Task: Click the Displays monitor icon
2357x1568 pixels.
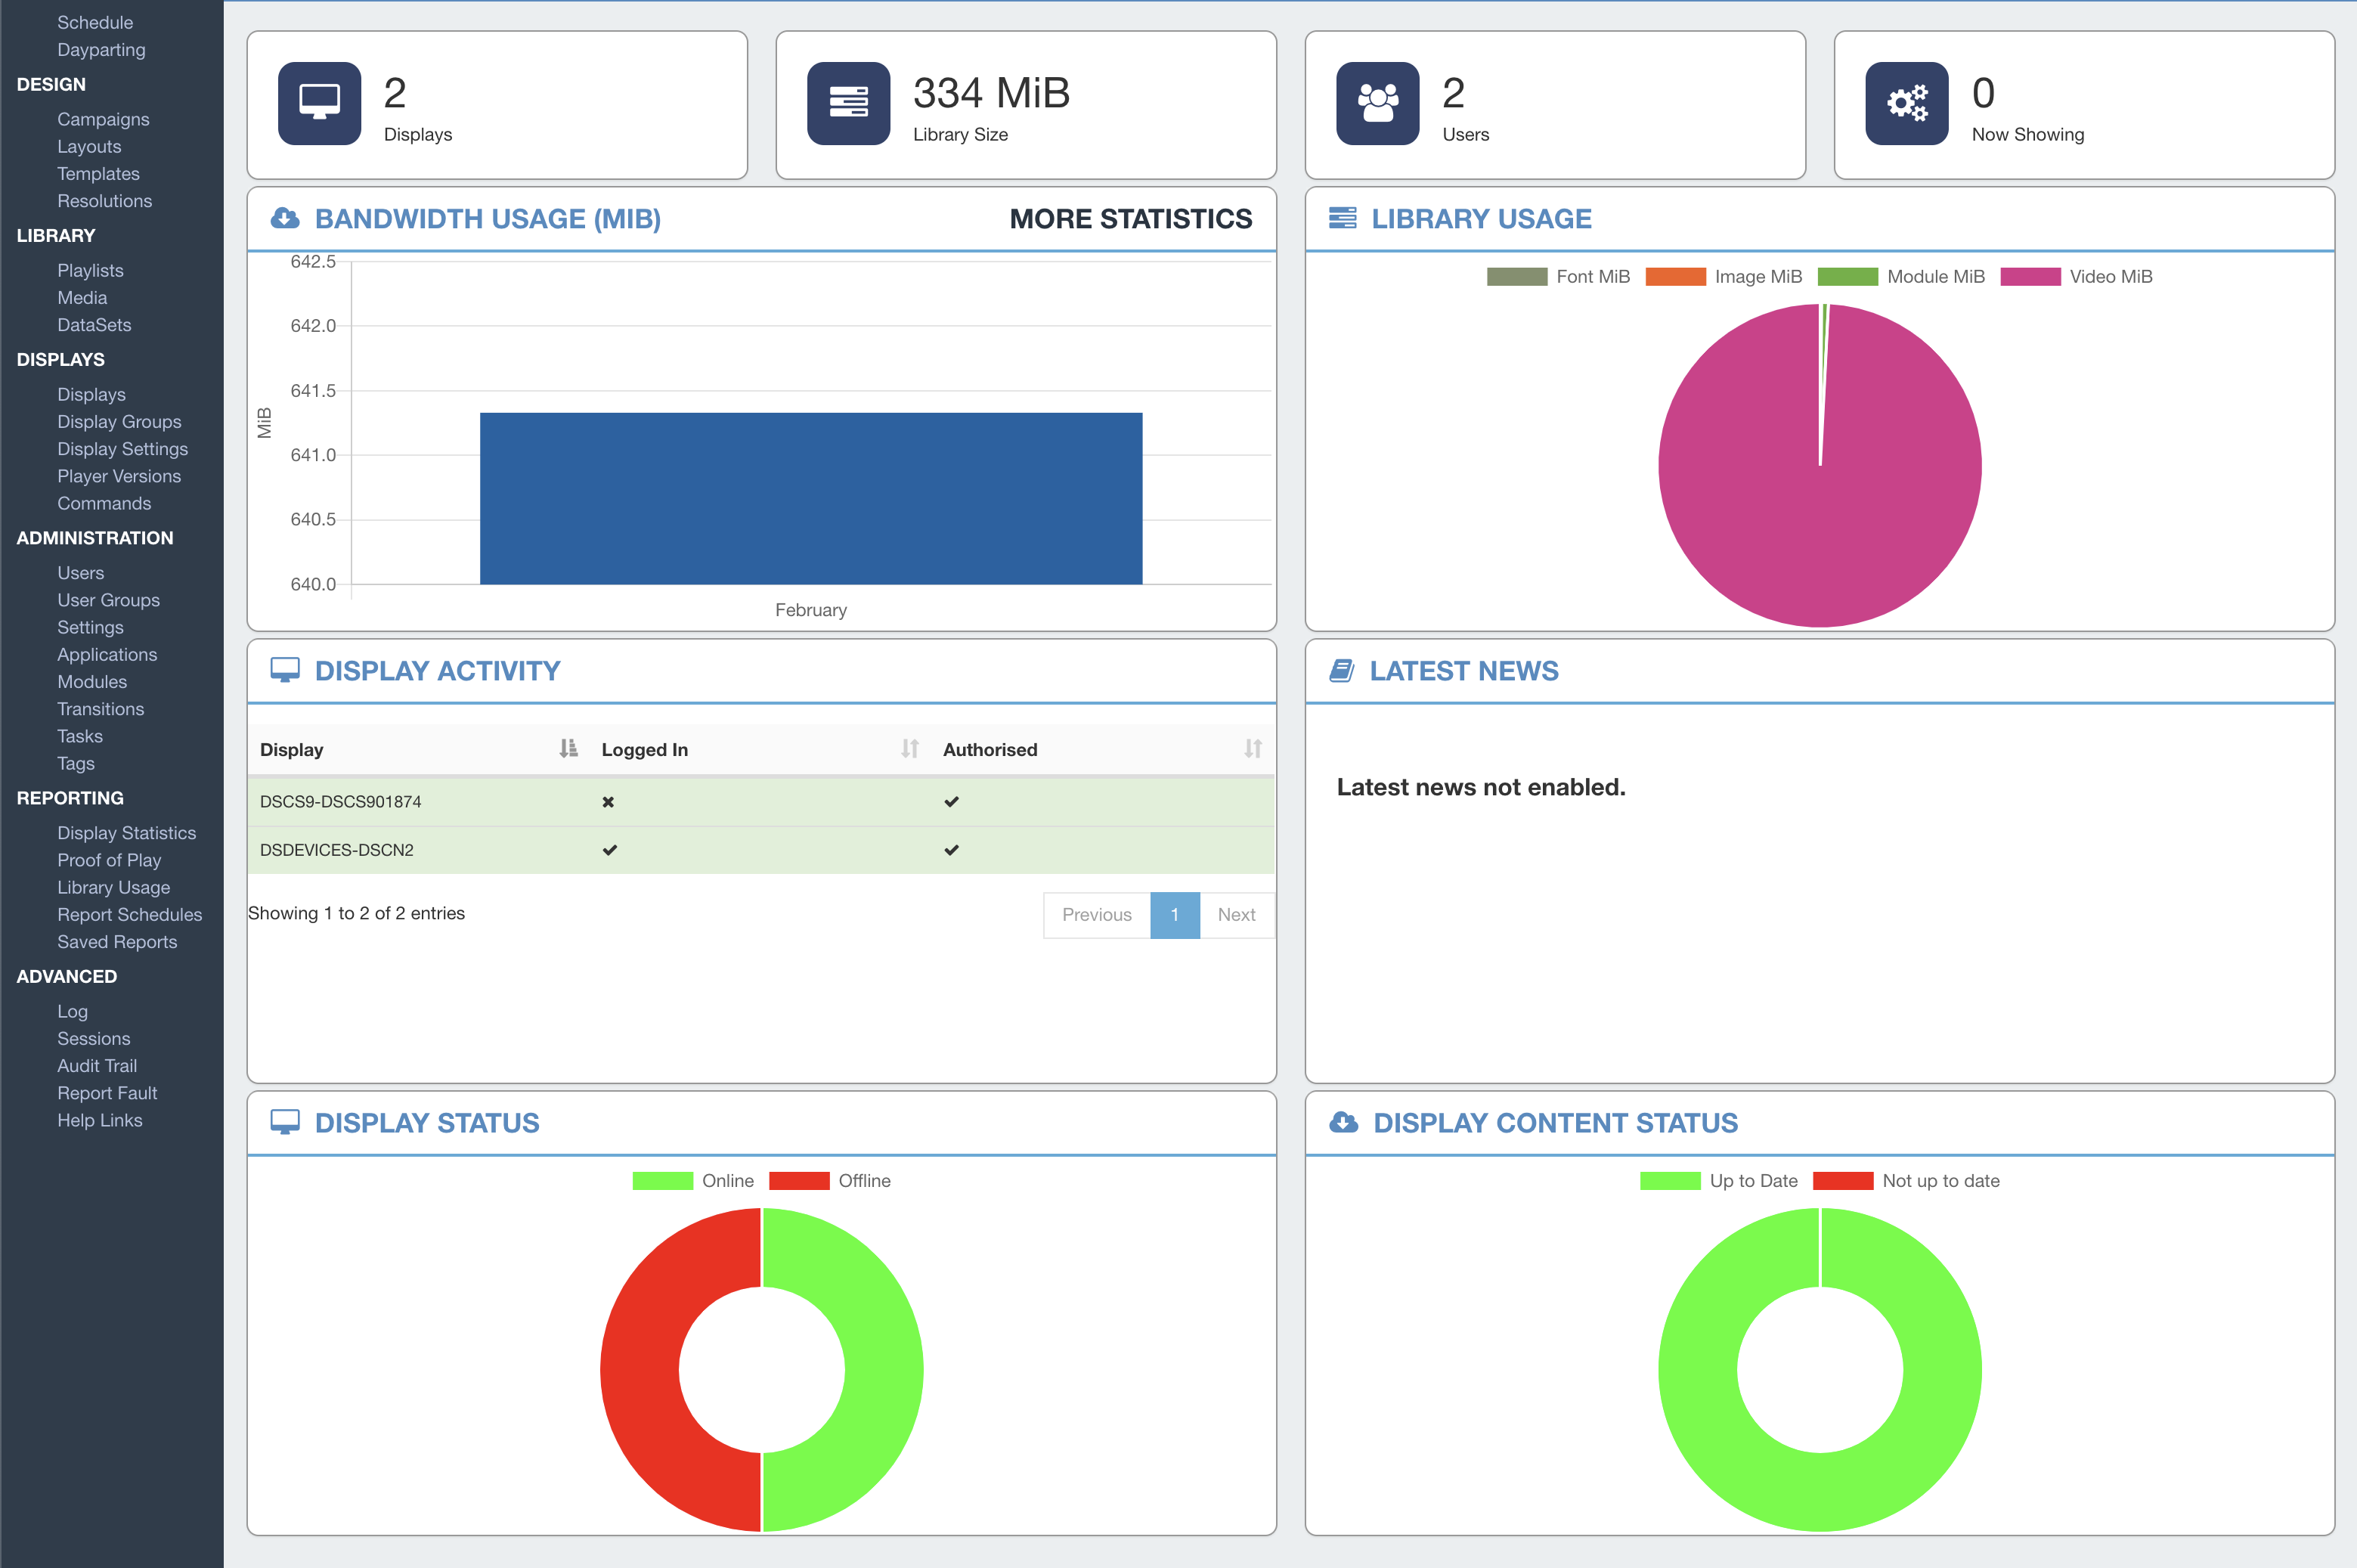Action: pos(319,102)
